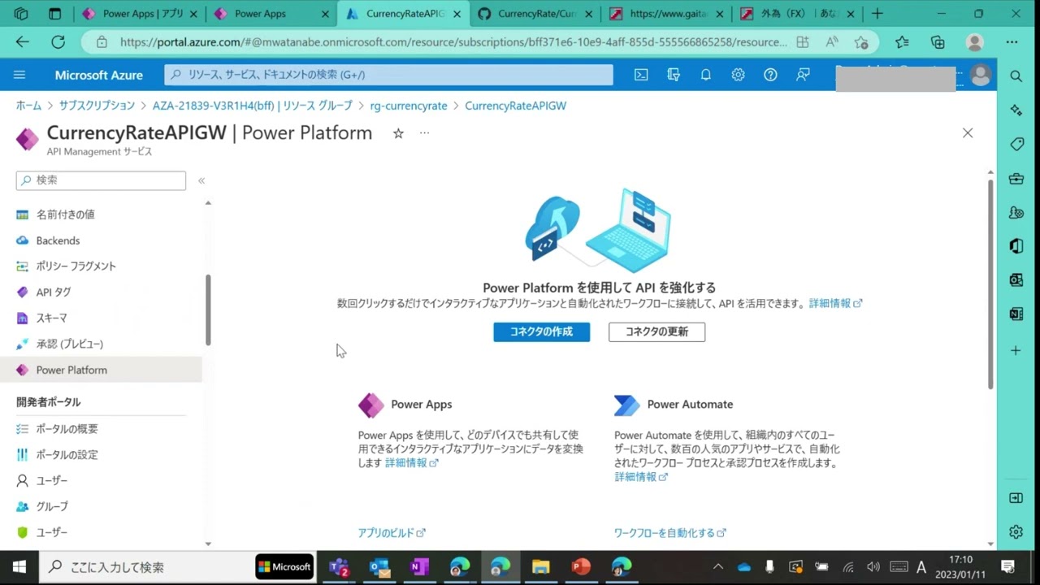Add a sidebar app with plus icon
The height and width of the screenshot is (585, 1040).
(x=1016, y=350)
